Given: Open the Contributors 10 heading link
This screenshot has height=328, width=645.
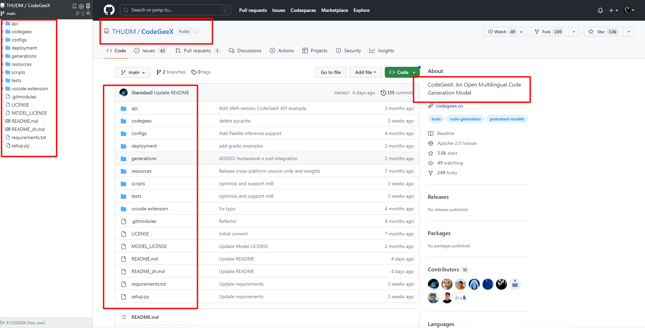Looking at the screenshot, I should 448,270.
